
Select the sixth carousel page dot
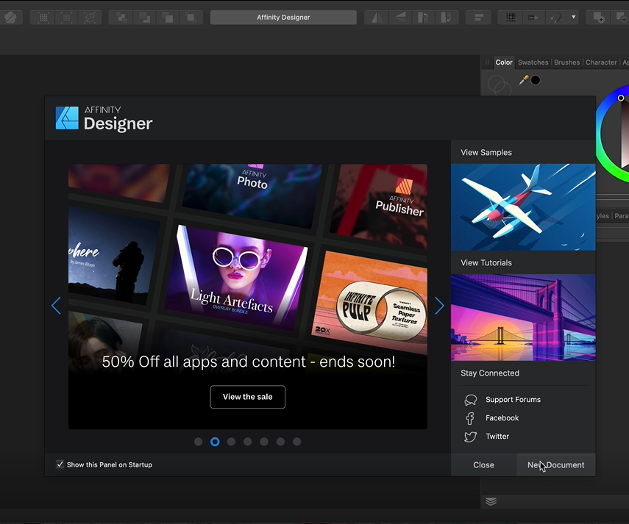[280, 442]
